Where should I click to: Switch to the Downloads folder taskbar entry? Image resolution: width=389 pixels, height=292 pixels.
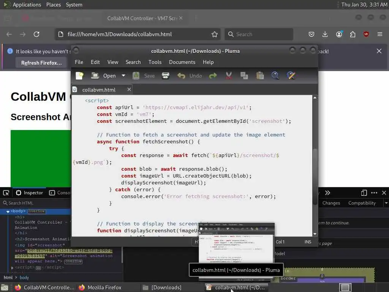[162, 287]
